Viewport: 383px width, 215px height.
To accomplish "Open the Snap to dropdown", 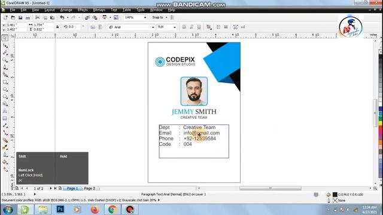I will (166, 17).
